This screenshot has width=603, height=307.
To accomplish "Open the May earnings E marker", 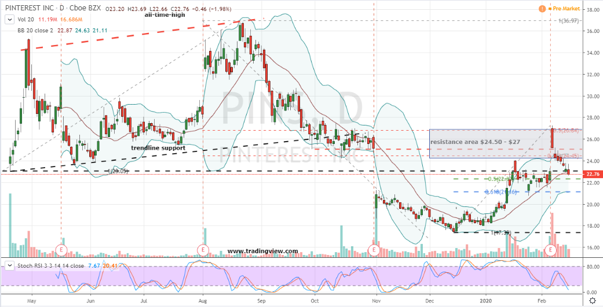I will 61,250.
